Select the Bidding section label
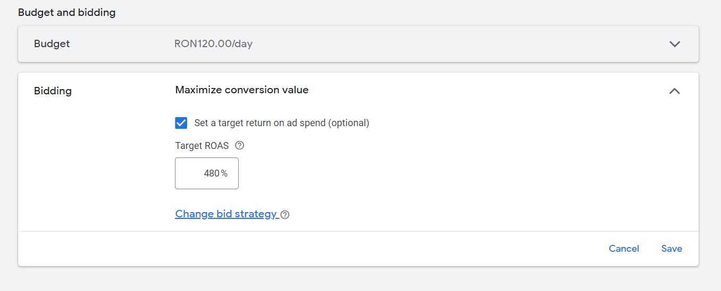This screenshot has height=291, width=721. coord(53,91)
